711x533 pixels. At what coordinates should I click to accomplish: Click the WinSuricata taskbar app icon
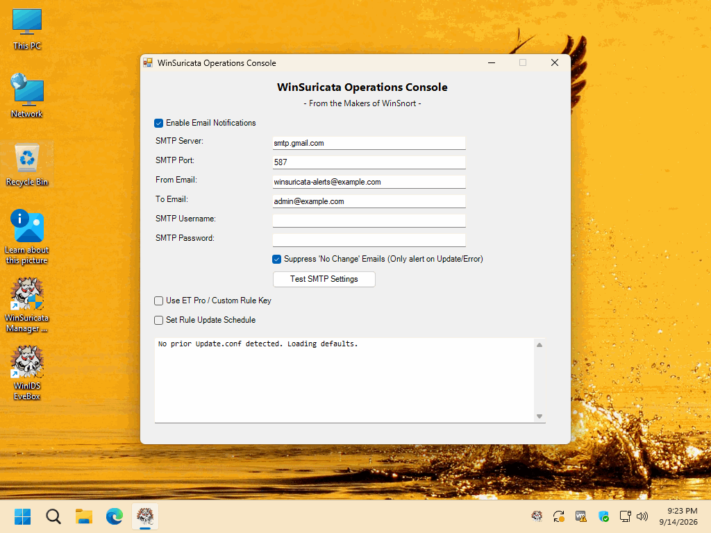pyautogui.click(x=145, y=516)
